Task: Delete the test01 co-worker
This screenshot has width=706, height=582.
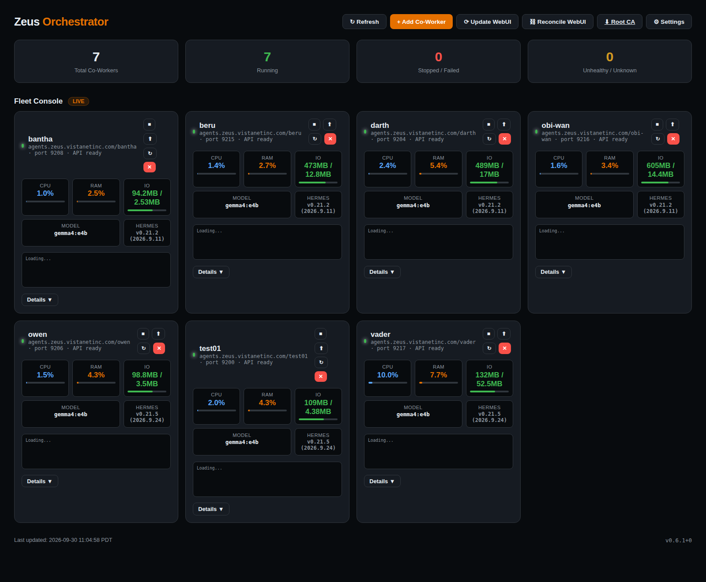Action: click(x=321, y=377)
